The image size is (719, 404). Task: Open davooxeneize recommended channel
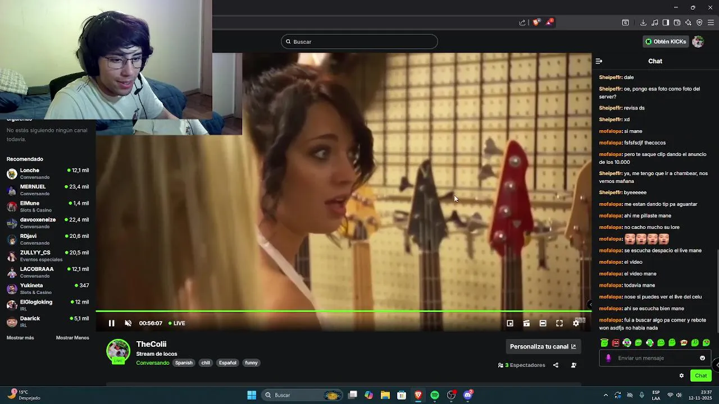(48, 223)
